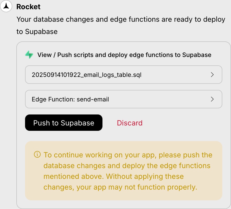Click the chevron beside Edge Function: send-email

click(212, 99)
